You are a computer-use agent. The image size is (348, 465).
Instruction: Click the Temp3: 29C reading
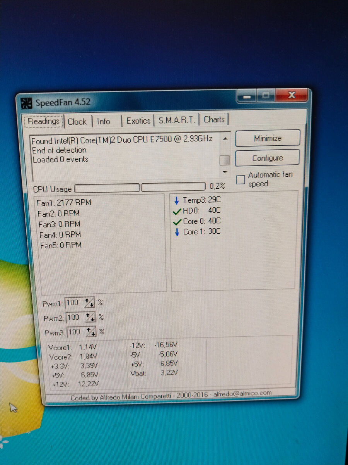click(202, 200)
